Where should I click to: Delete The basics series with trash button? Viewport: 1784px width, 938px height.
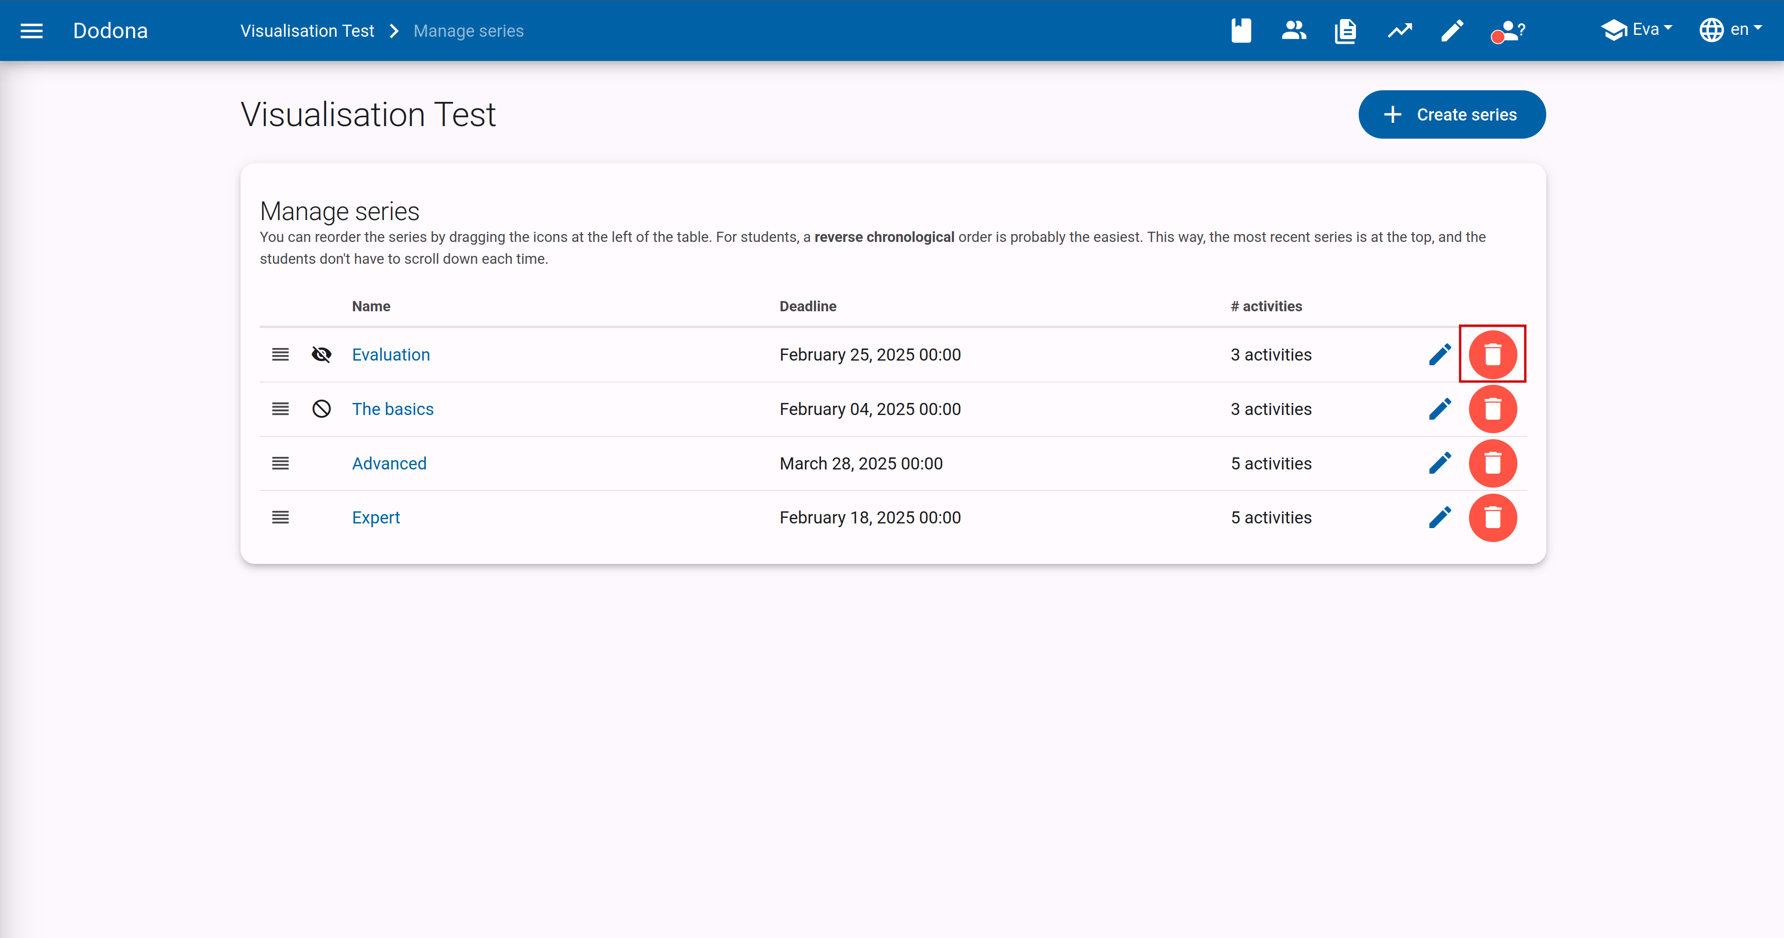(1492, 409)
